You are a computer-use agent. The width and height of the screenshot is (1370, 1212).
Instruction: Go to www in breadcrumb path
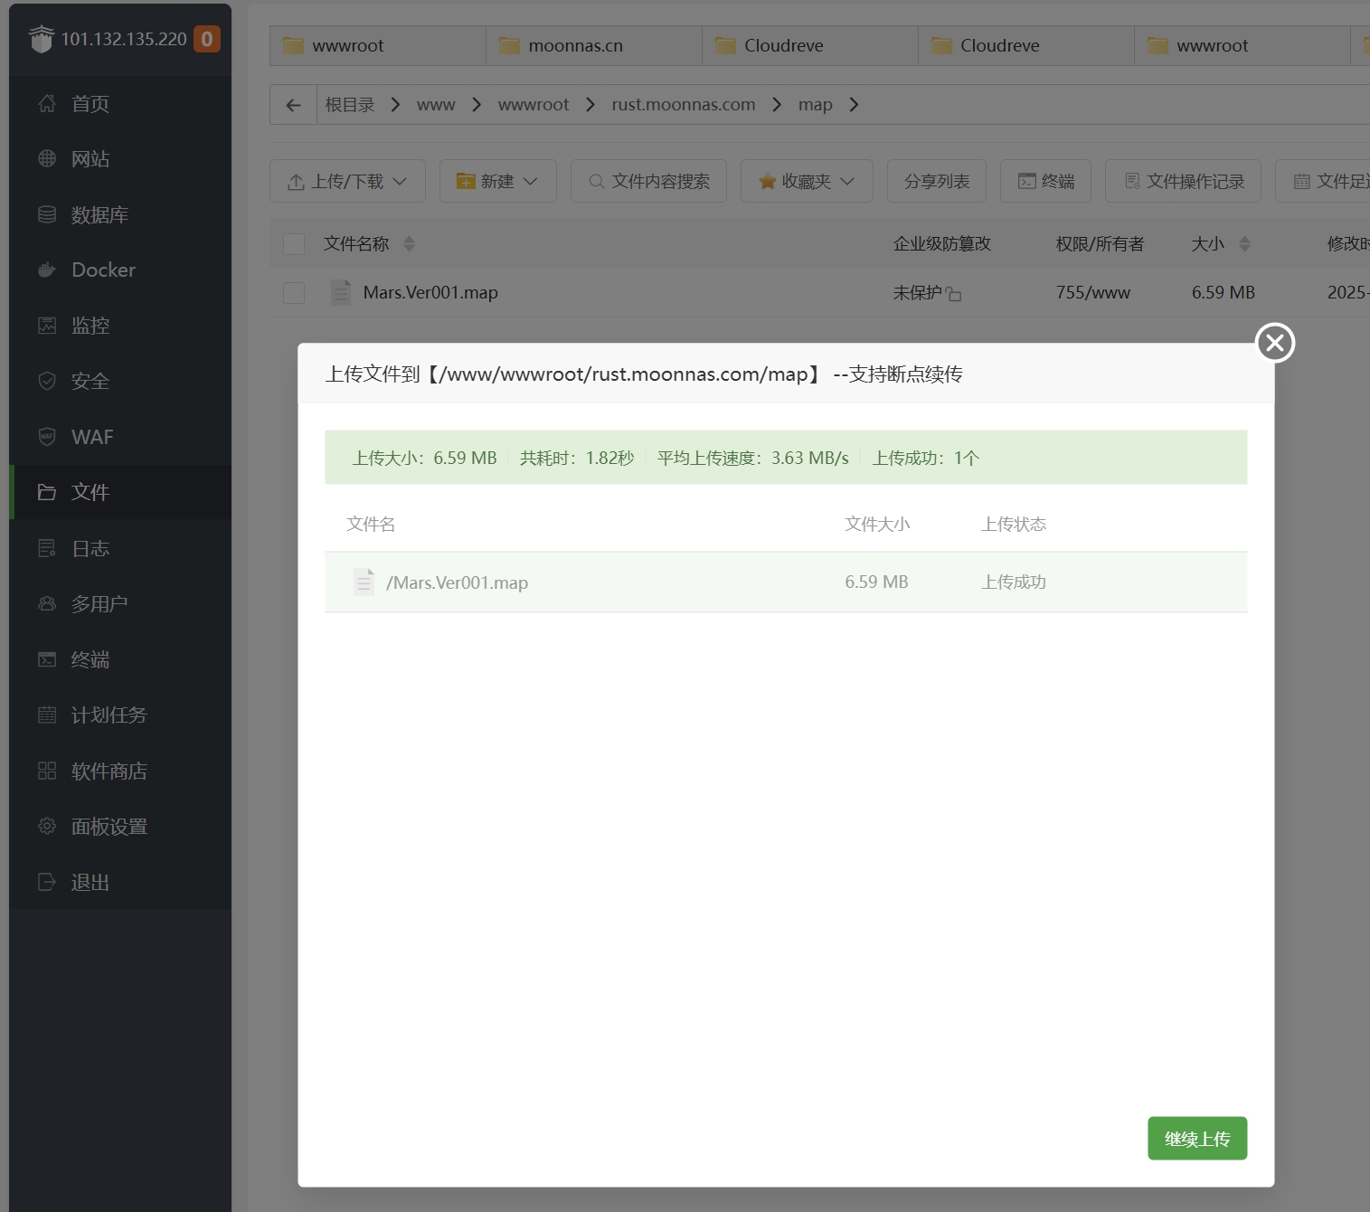click(x=436, y=105)
